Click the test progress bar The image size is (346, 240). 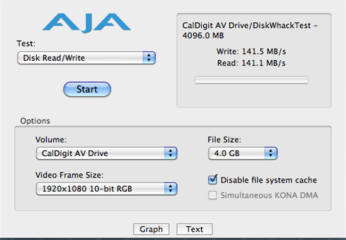[251, 80]
